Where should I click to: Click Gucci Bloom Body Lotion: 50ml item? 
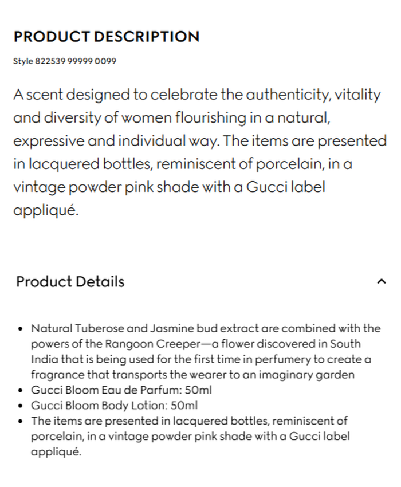[x=114, y=406]
